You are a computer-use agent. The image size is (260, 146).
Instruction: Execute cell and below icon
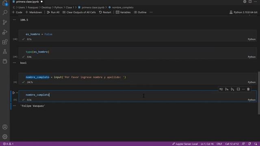pos(232,89)
